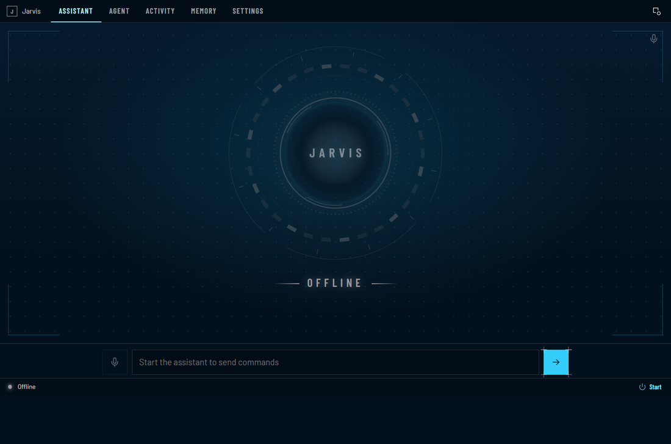The width and height of the screenshot is (671, 444).
Task: Select the Memory tab
Action: 204,11
